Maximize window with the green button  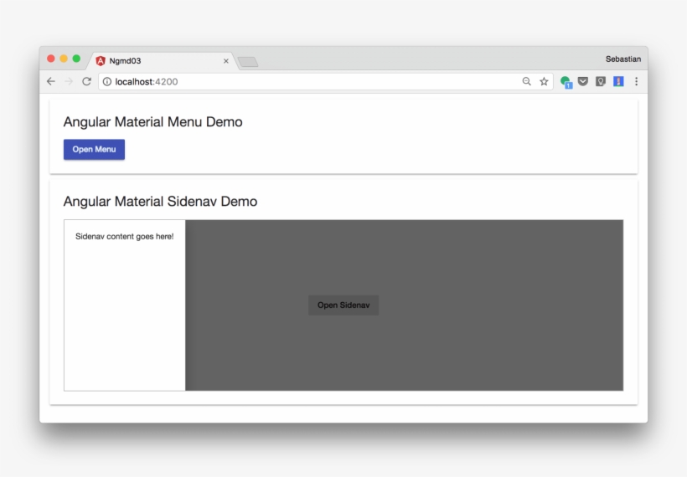pyautogui.click(x=76, y=59)
